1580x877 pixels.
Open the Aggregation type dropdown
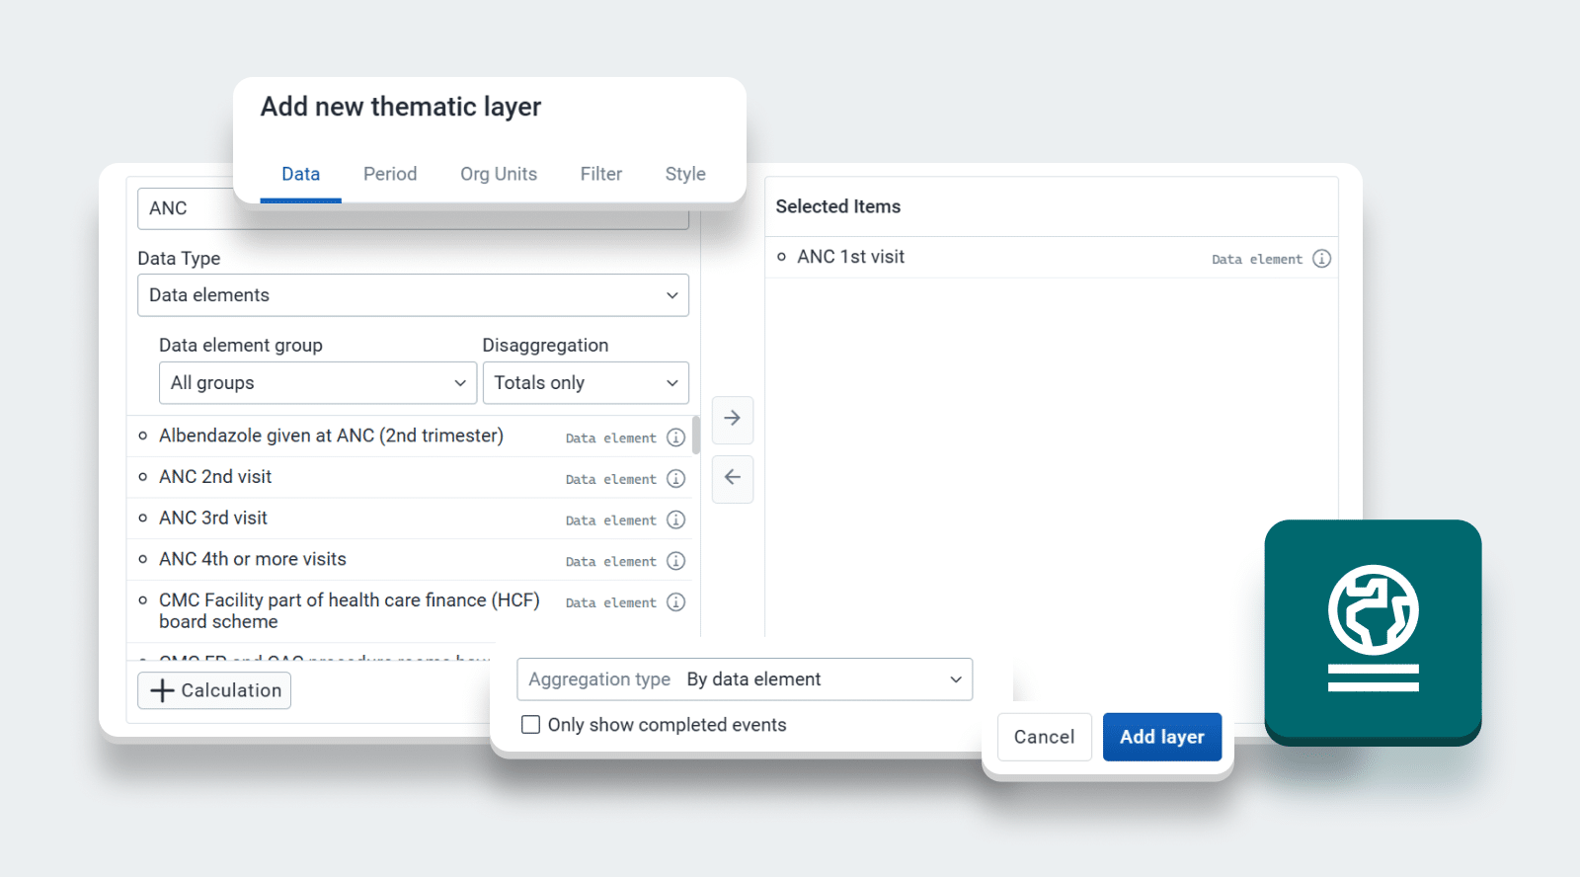click(745, 679)
